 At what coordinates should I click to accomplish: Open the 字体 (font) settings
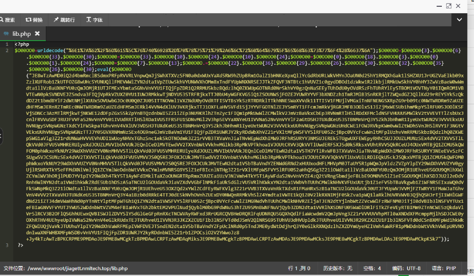click(x=94, y=20)
